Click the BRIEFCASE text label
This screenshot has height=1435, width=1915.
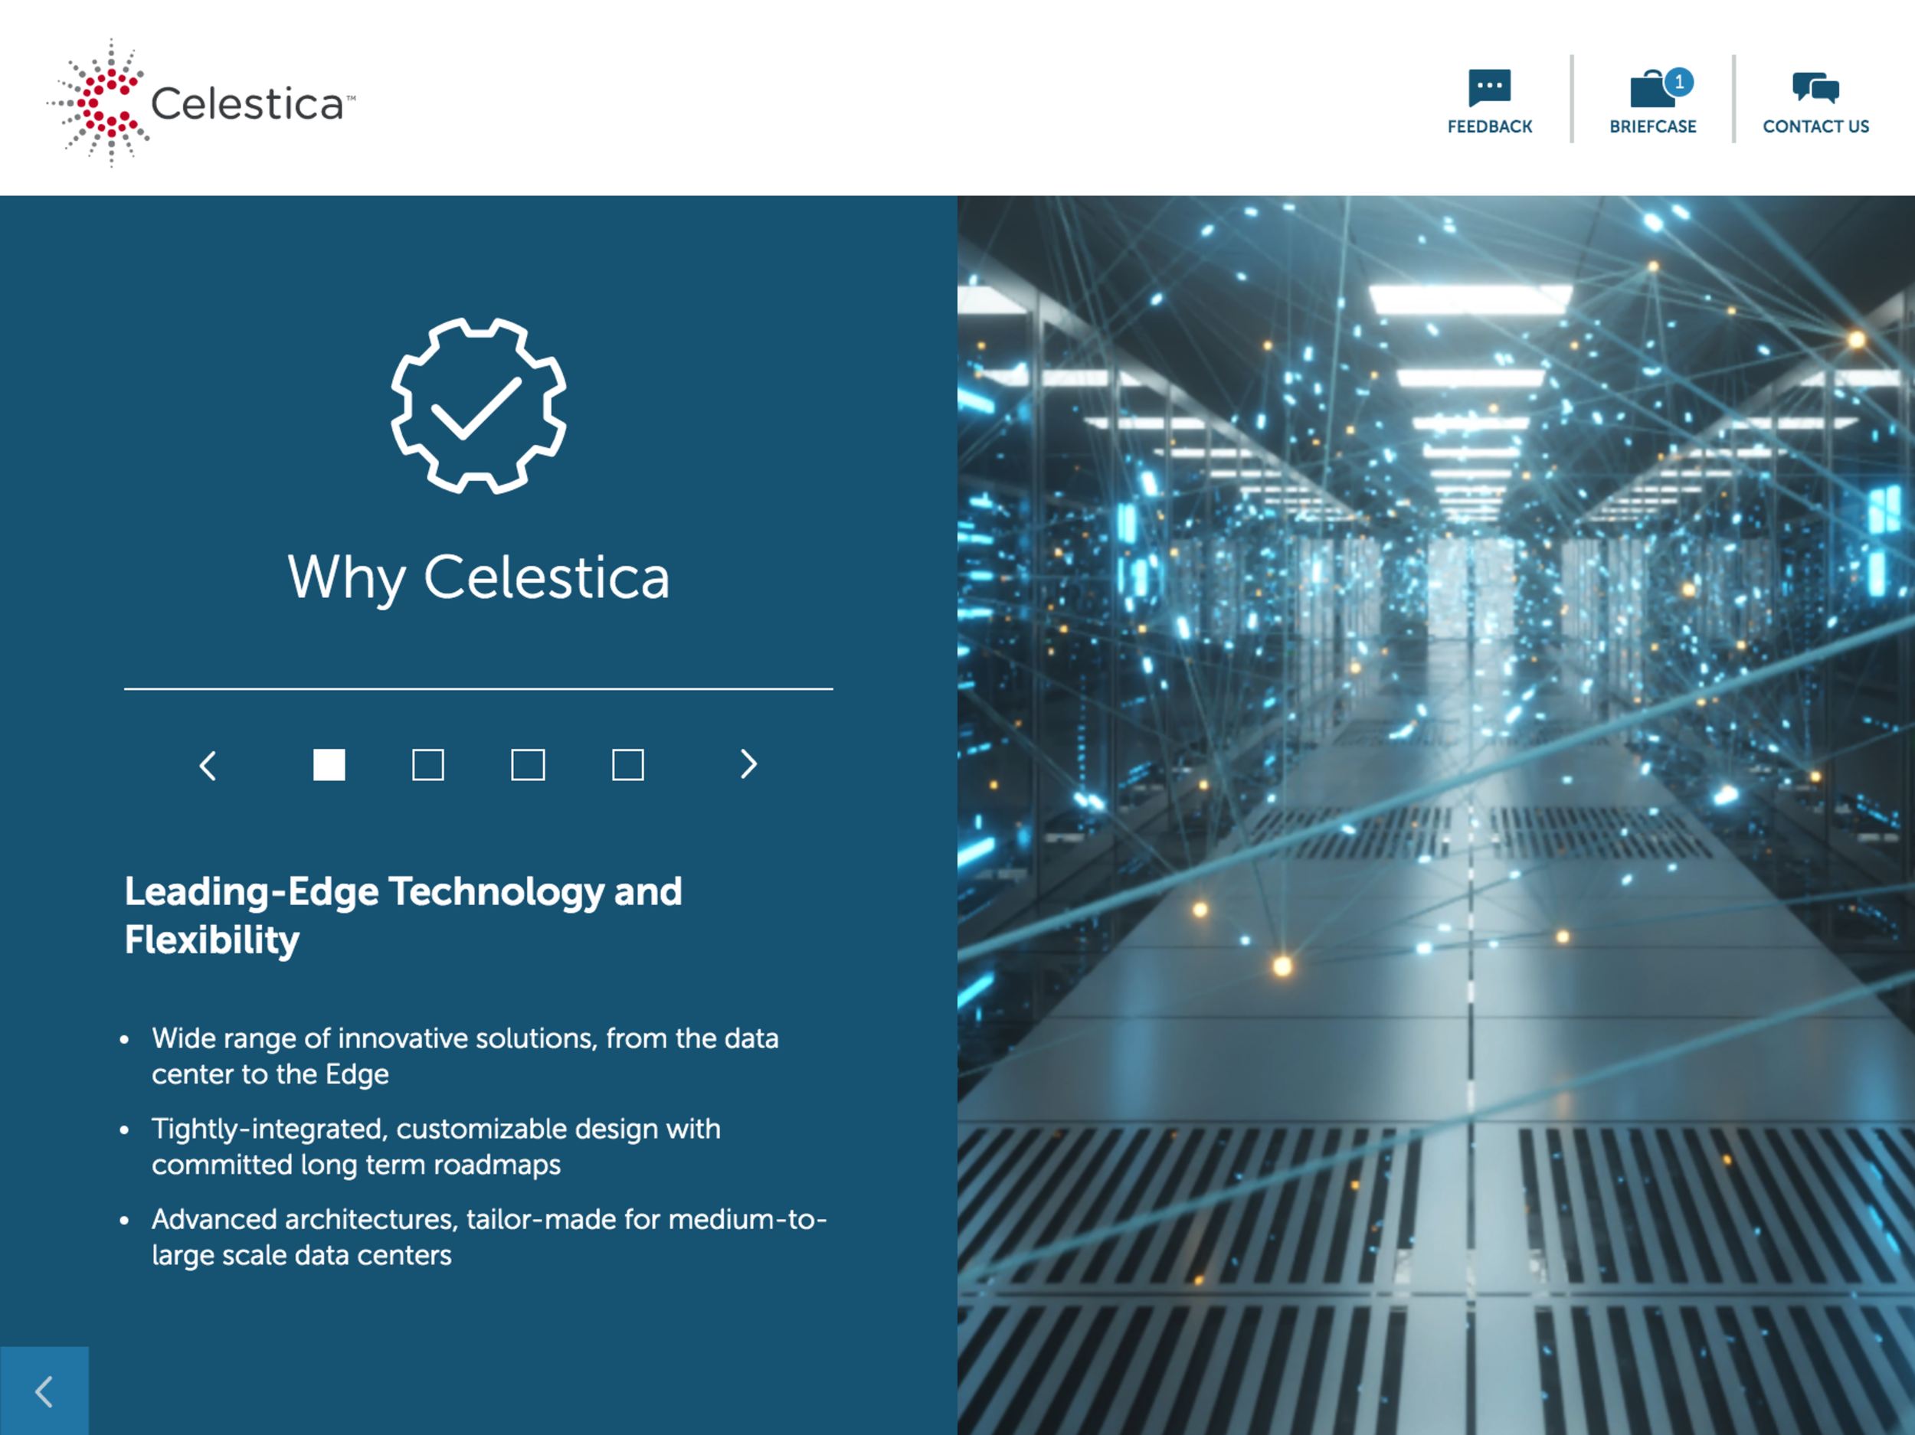click(x=1651, y=126)
